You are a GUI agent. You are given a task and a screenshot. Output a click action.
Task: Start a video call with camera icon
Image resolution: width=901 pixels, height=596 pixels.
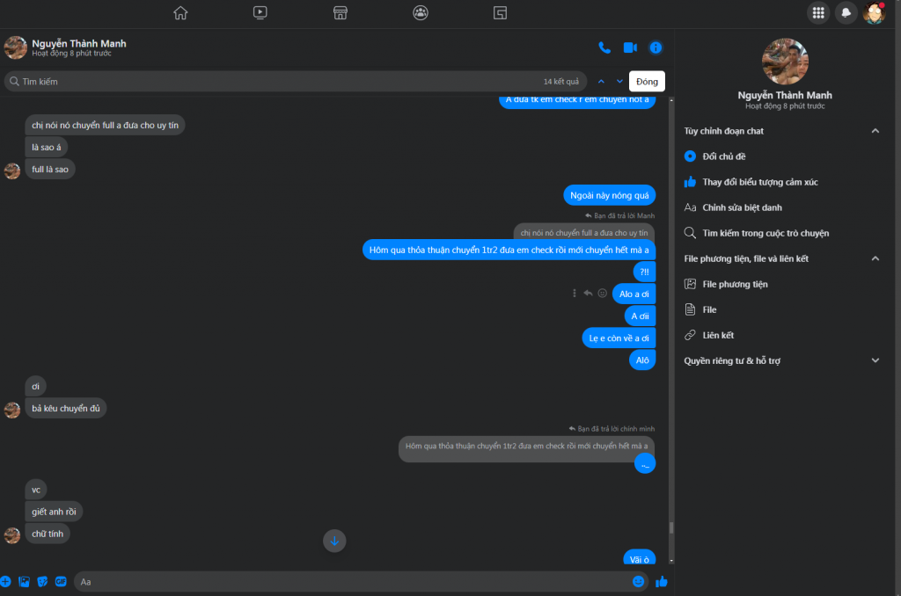pyautogui.click(x=630, y=47)
